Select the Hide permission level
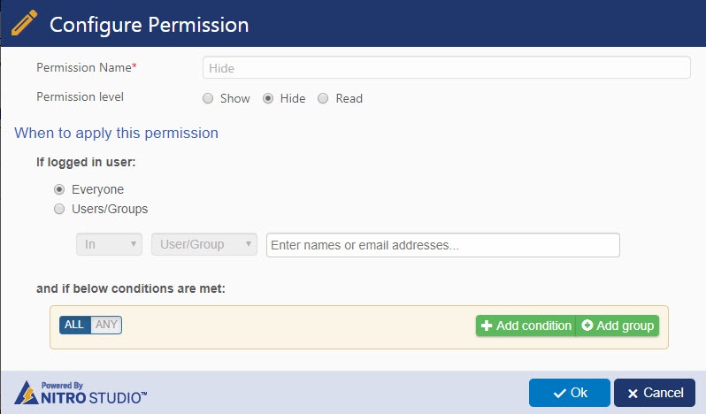This screenshot has height=414, width=706. [x=268, y=98]
